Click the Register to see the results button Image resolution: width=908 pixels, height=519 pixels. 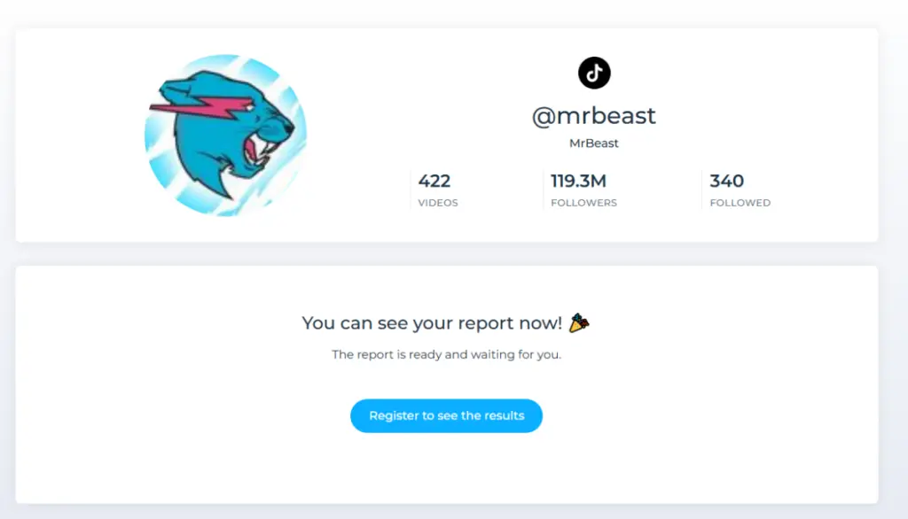coord(446,415)
